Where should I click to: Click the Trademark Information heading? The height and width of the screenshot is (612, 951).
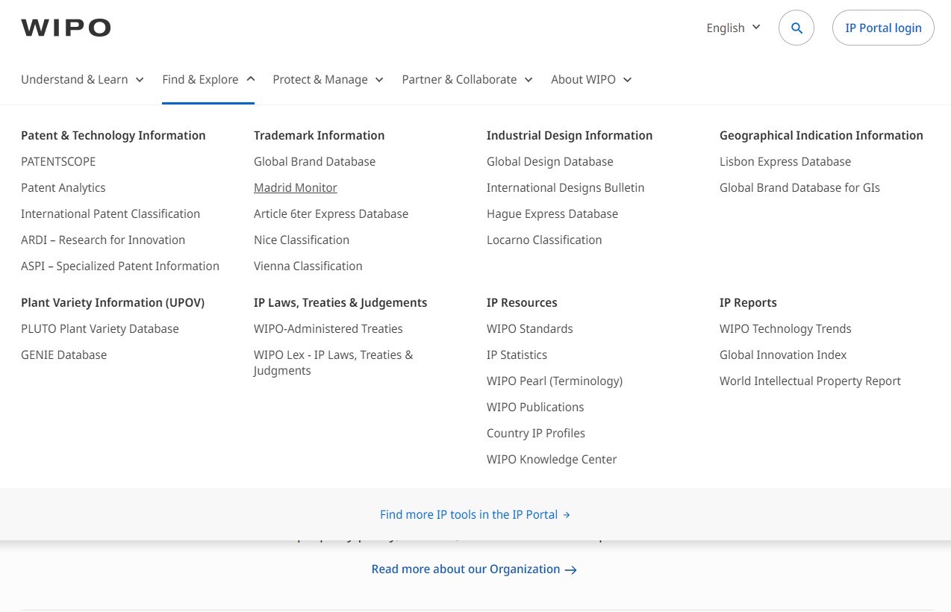click(x=319, y=136)
